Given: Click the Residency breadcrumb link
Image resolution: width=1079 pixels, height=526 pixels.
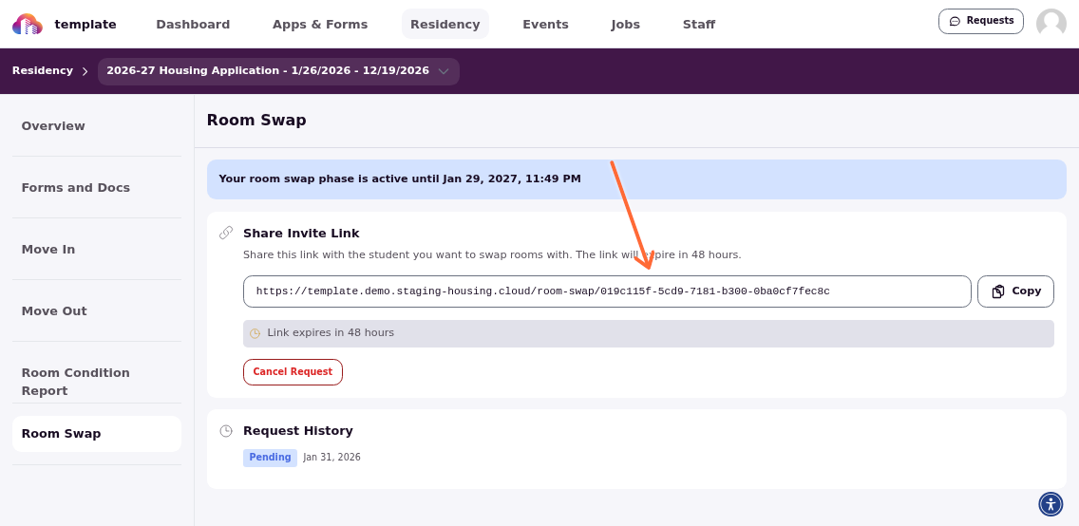Looking at the screenshot, I should tap(42, 70).
